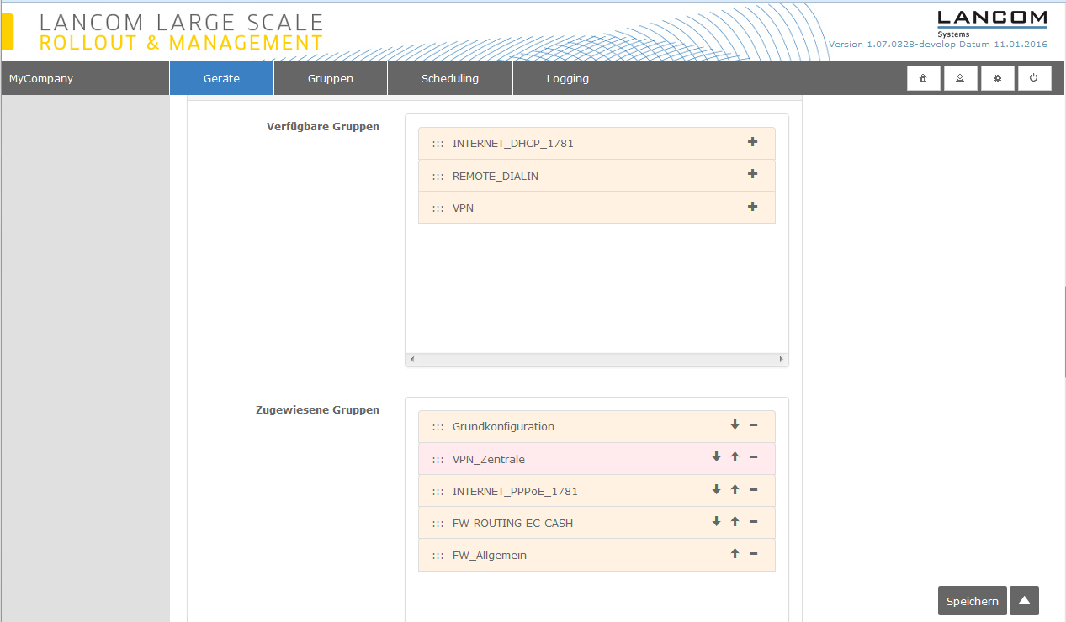Add the INTERNET_DHCP_1781 group with plus icon
Image resolution: width=1066 pixels, height=622 pixels.
coord(752,142)
